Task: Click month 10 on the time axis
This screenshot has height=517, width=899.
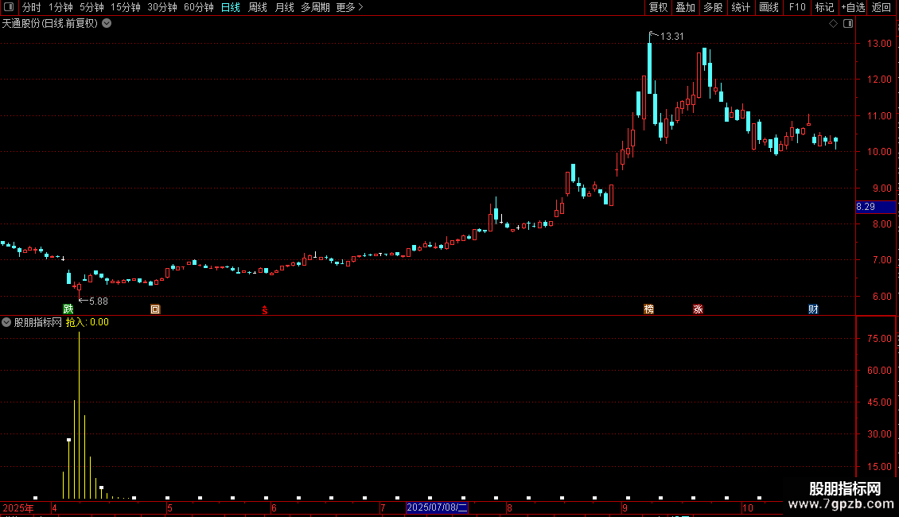Action: point(747,507)
